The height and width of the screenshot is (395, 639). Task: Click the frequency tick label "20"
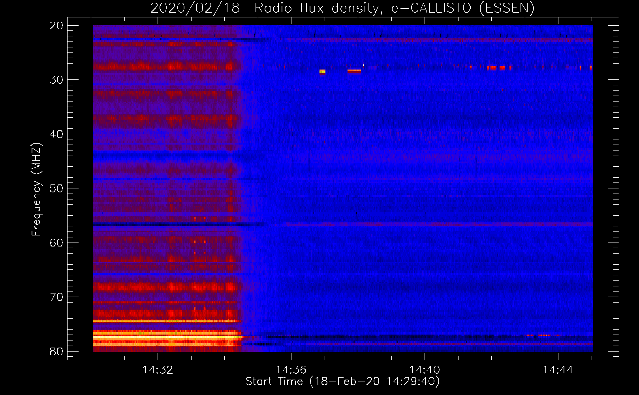click(57, 26)
